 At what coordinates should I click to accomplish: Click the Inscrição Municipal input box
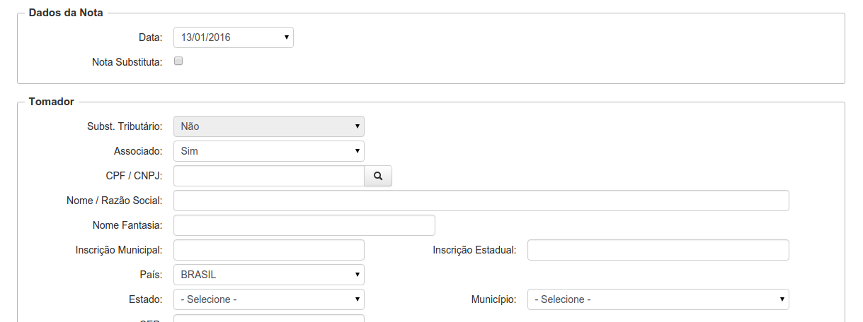(268, 250)
